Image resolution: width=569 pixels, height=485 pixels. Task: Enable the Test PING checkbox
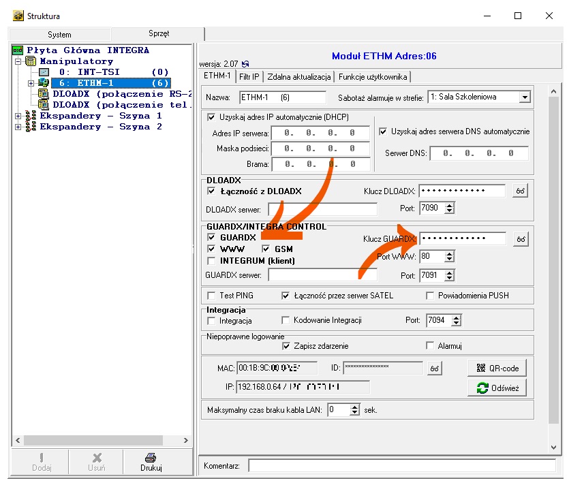click(x=211, y=296)
